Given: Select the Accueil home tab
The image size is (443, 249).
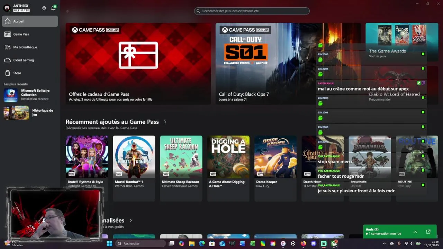Looking at the screenshot, I should click(x=30, y=21).
